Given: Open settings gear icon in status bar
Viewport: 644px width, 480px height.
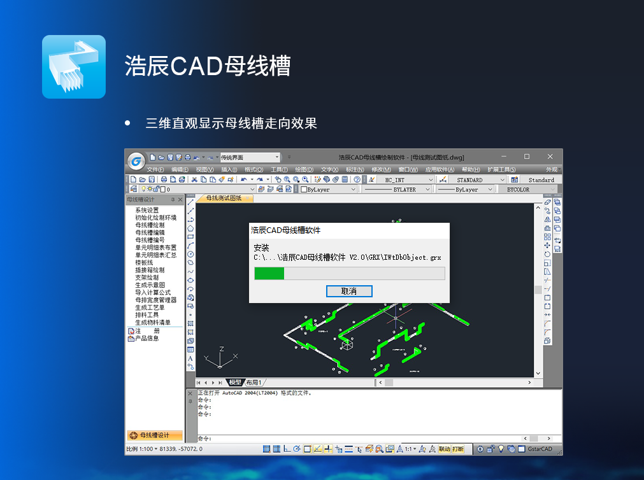Looking at the screenshot, I should [x=480, y=449].
